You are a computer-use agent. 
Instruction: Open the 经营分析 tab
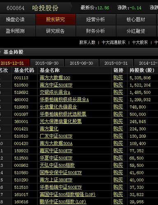(95, 20)
